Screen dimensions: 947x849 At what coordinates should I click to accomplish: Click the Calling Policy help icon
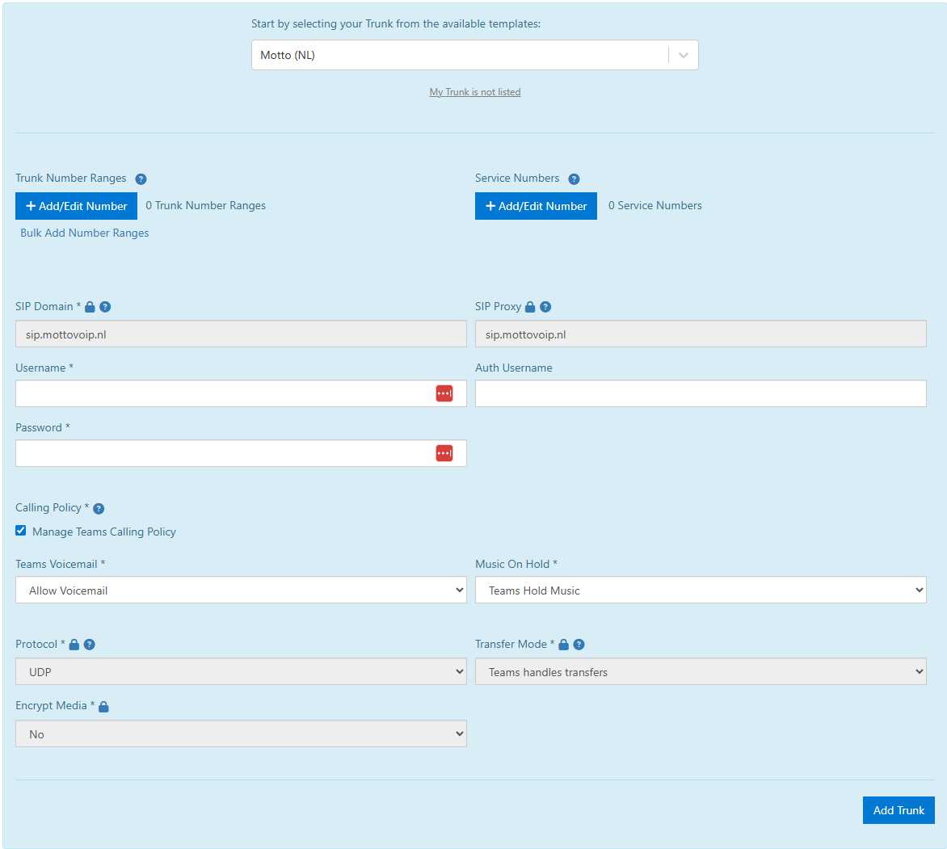point(99,509)
